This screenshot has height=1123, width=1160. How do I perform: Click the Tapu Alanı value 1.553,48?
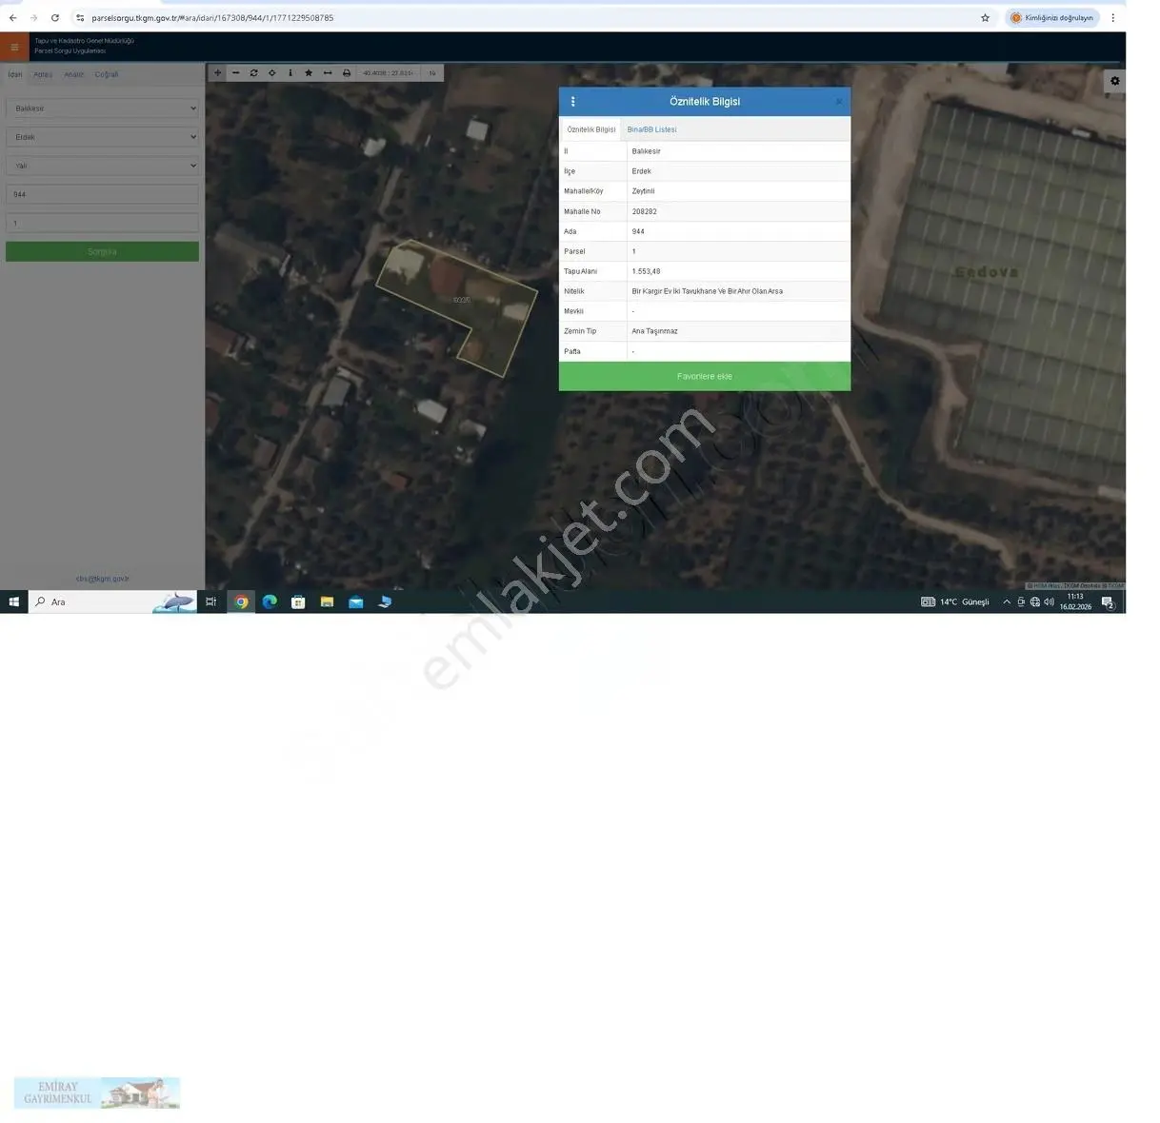tap(647, 271)
